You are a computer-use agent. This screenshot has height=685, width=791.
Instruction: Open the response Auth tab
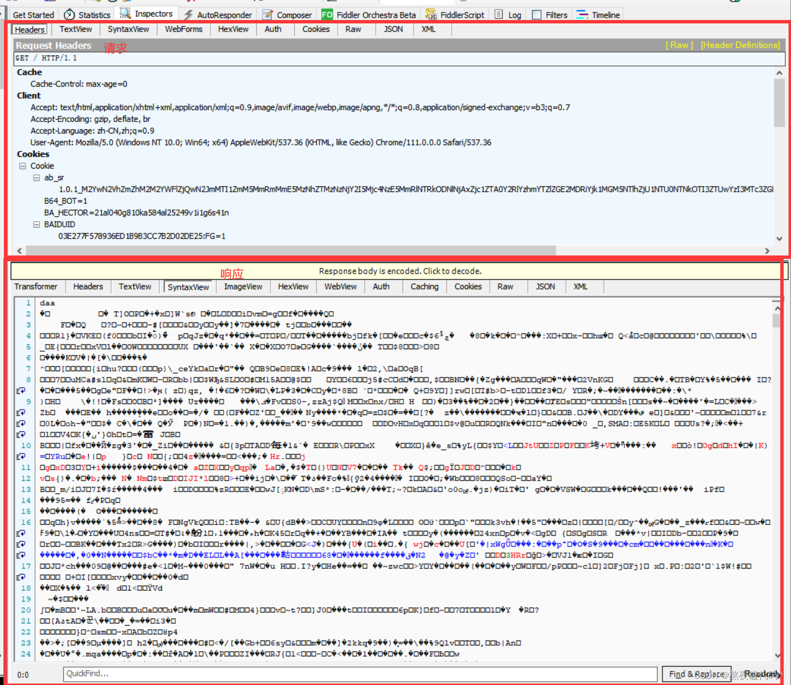point(381,287)
